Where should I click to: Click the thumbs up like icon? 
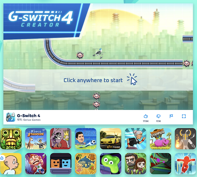(146, 116)
